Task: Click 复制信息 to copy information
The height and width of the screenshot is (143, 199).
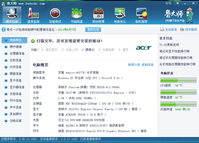Action: (147, 65)
